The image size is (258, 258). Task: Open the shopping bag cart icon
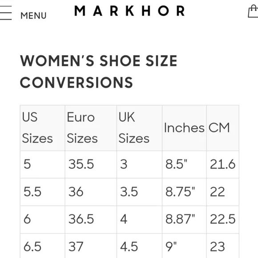pos(253,11)
